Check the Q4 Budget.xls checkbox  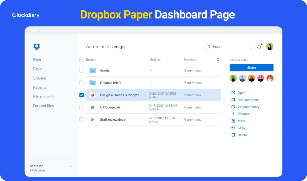tap(81, 107)
